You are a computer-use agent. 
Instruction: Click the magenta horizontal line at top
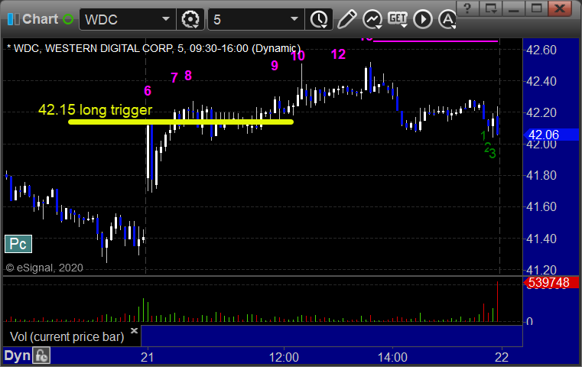pos(435,41)
